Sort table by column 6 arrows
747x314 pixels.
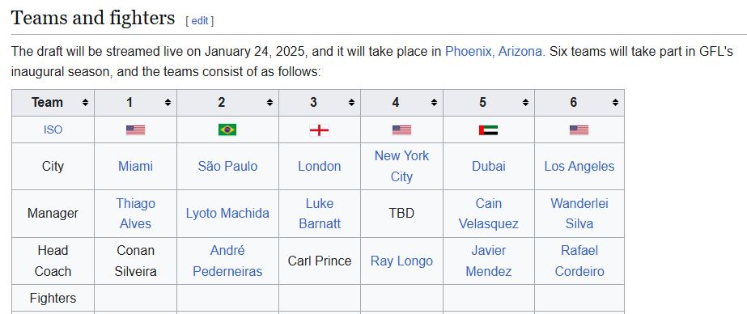tap(616, 103)
